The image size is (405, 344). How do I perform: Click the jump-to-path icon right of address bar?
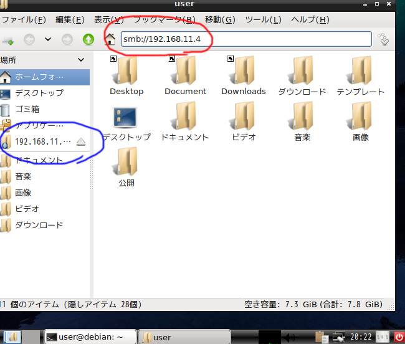383,39
